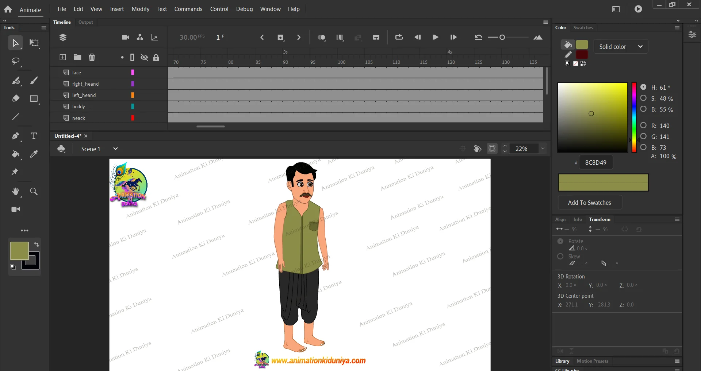The height and width of the screenshot is (371, 701).
Task: Pick the Eyedropper tool
Action: (34, 154)
